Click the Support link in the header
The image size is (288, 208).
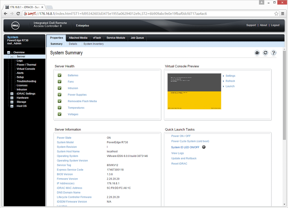pyautogui.click(x=251, y=25)
